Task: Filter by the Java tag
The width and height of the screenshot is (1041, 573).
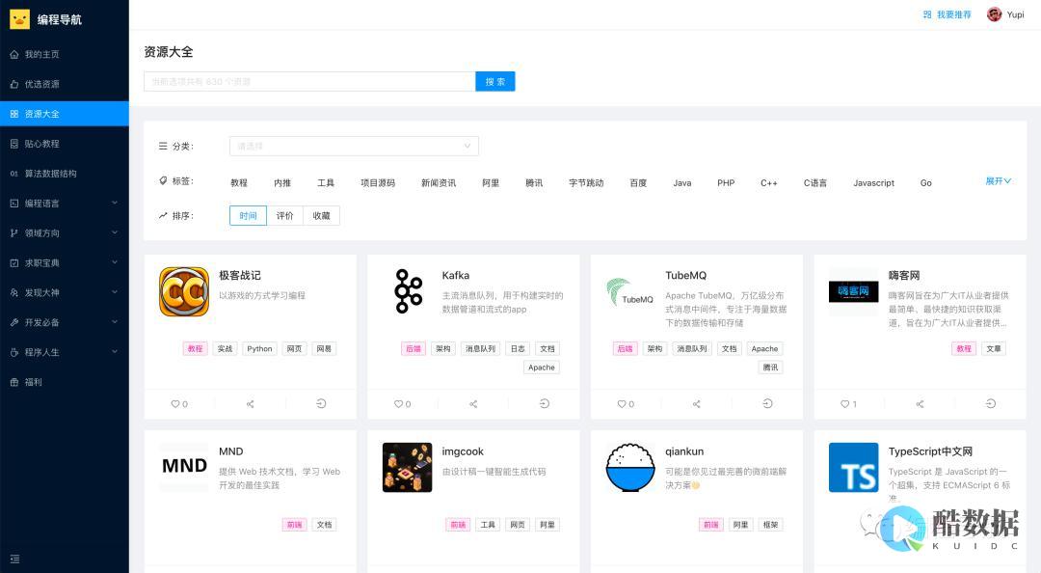Action: pos(681,183)
